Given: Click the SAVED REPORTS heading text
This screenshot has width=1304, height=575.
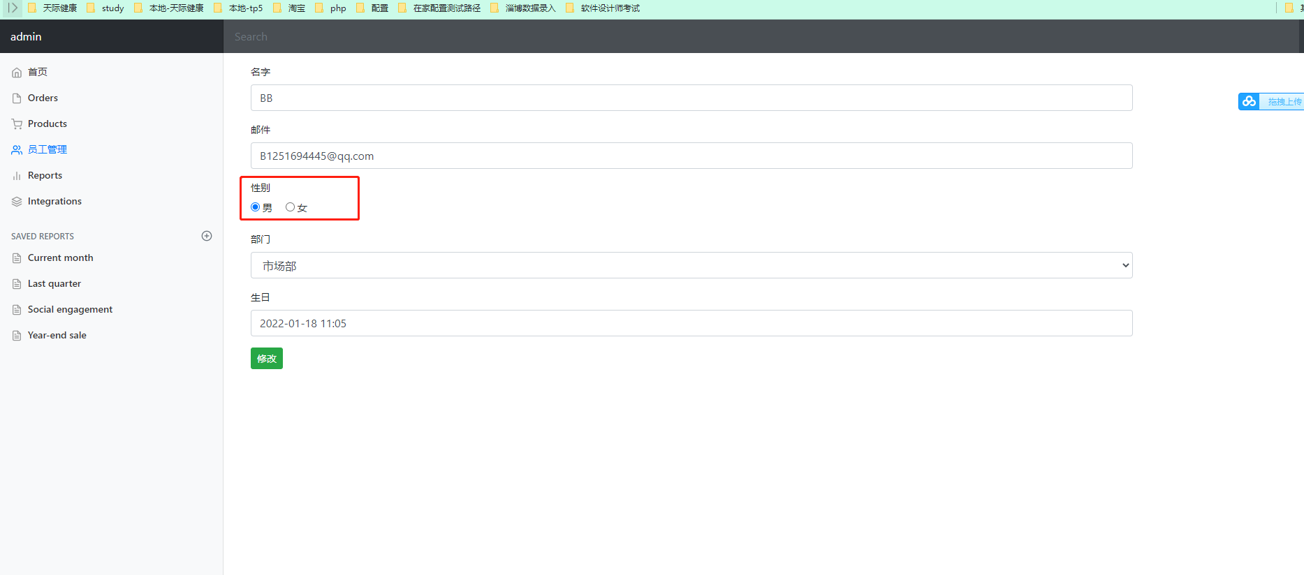Looking at the screenshot, I should [x=43, y=237].
